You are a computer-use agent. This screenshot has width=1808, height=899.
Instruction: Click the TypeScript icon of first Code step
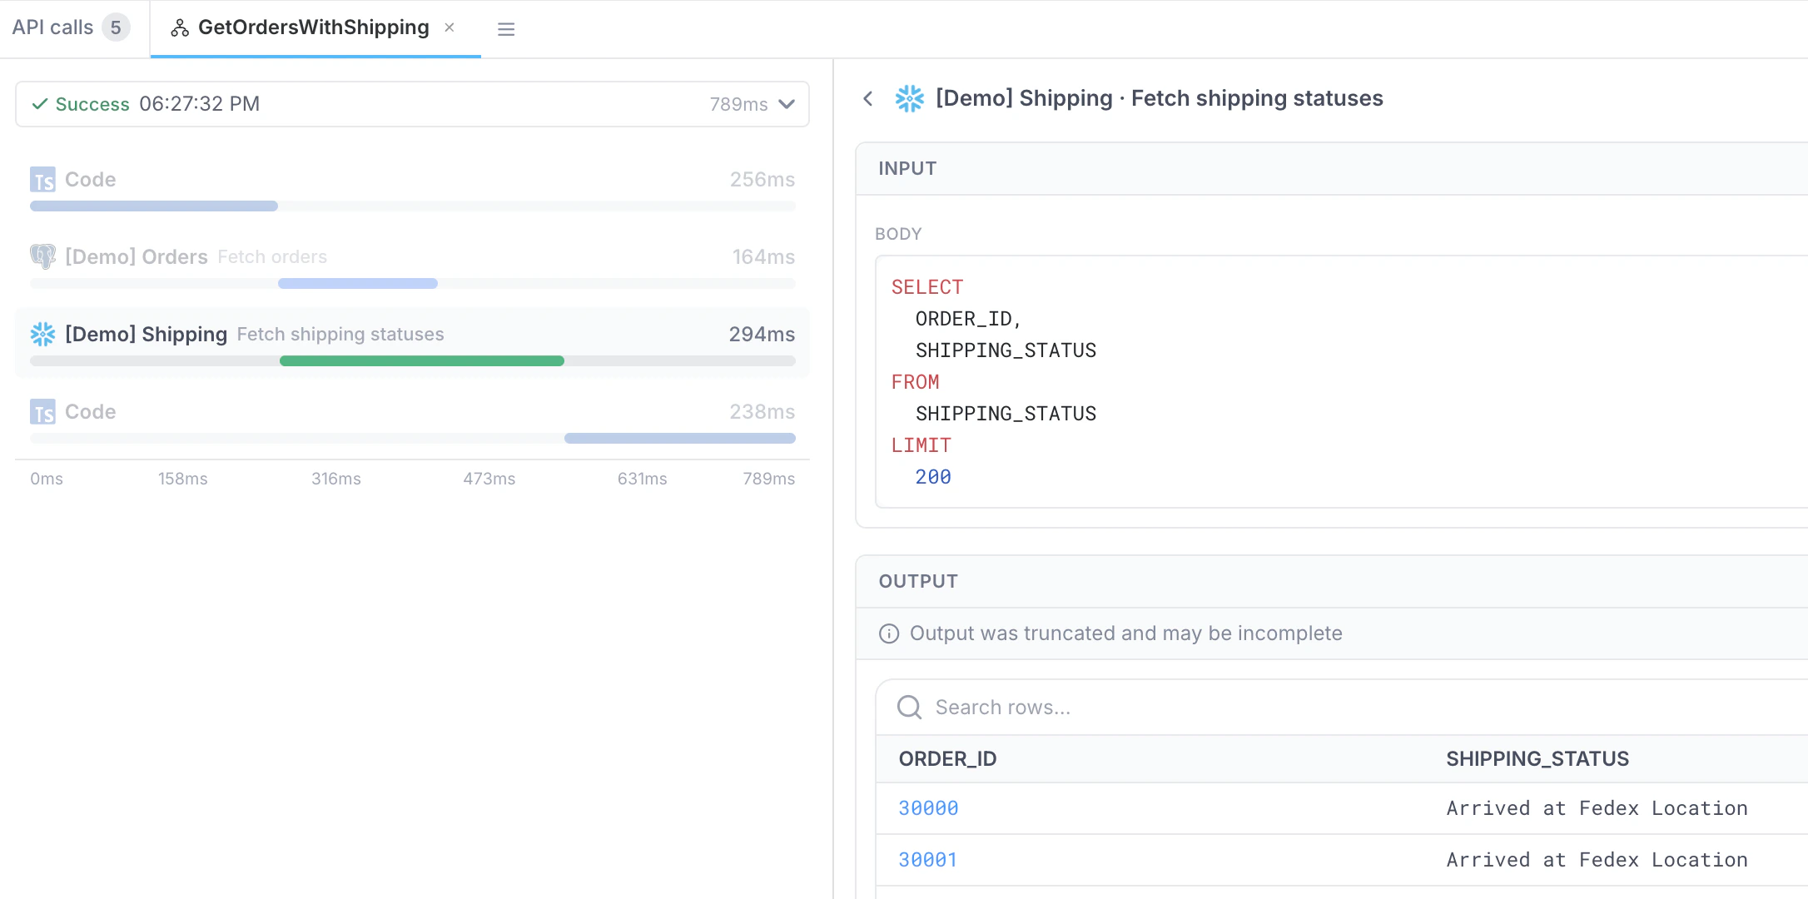[x=42, y=180]
